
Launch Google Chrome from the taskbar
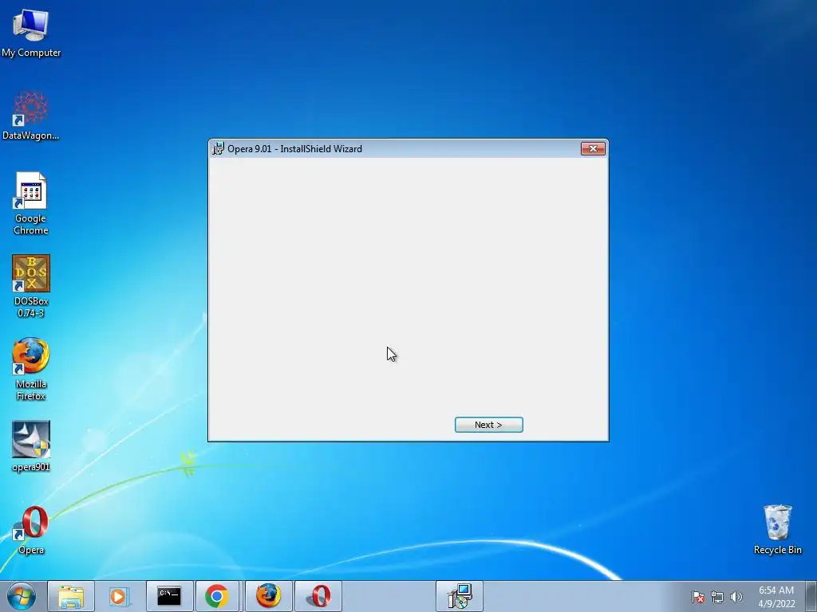coord(217,596)
